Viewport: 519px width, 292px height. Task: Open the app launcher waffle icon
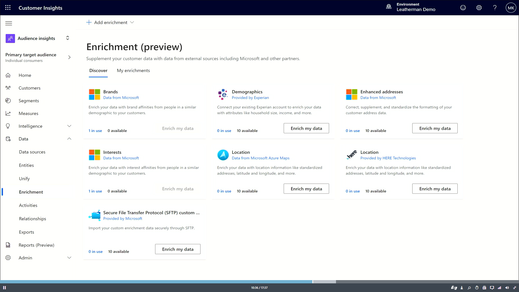(x=8, y=8)
